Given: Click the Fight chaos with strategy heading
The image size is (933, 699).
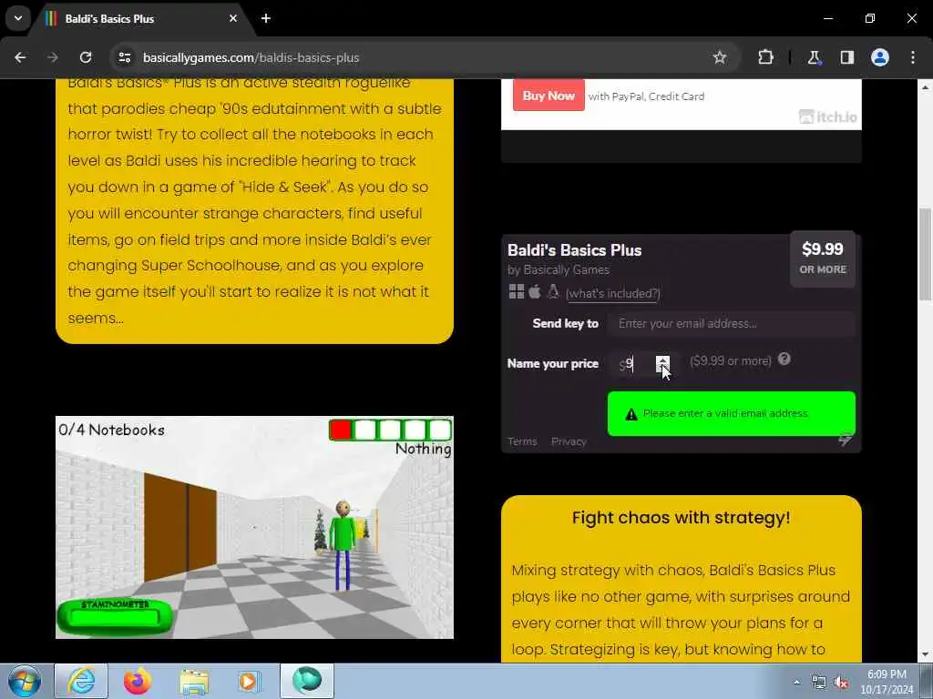Looking at the screenshot, I should 681,518.
